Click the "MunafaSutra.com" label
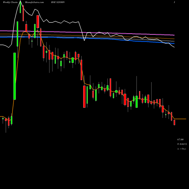The width and height of the screenshot is (189, 189). 34,2
